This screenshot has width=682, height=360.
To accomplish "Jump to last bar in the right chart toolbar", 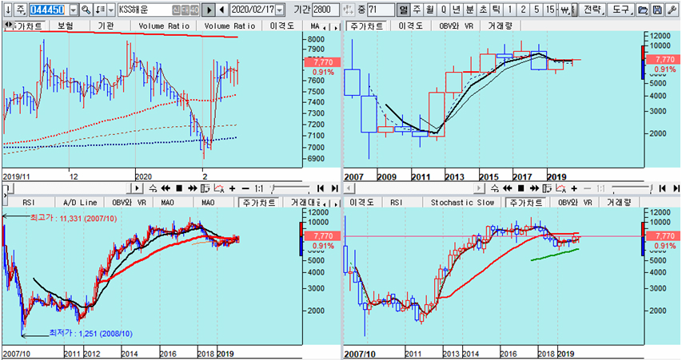I will pyautogui.click(x=676, y=188).
